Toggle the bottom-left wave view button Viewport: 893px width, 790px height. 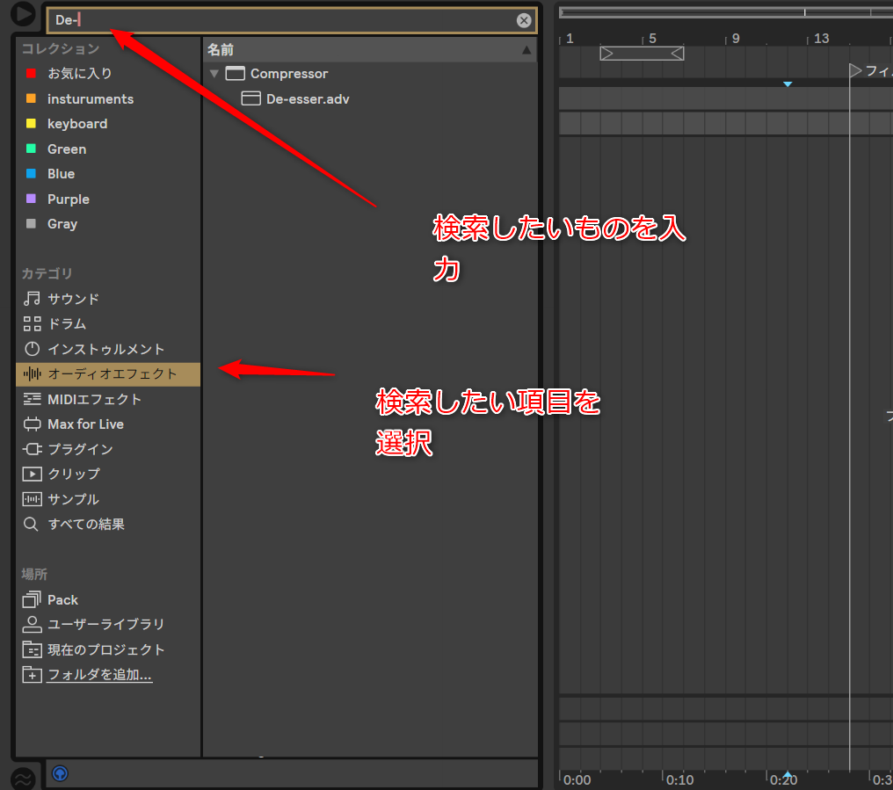pos(24,779)
